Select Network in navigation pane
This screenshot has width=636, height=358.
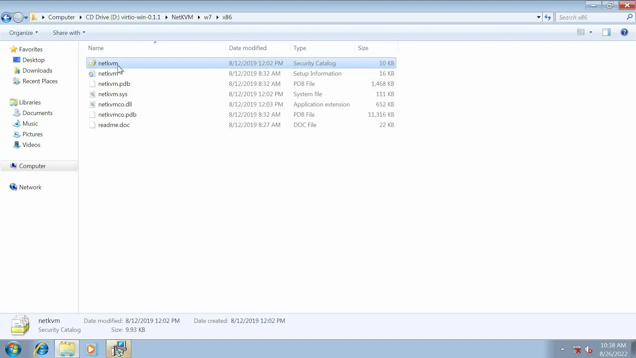click(x=30, y=187)
